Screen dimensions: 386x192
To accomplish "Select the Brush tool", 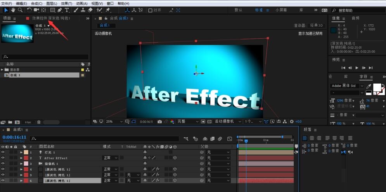I will tap(76, 10).
